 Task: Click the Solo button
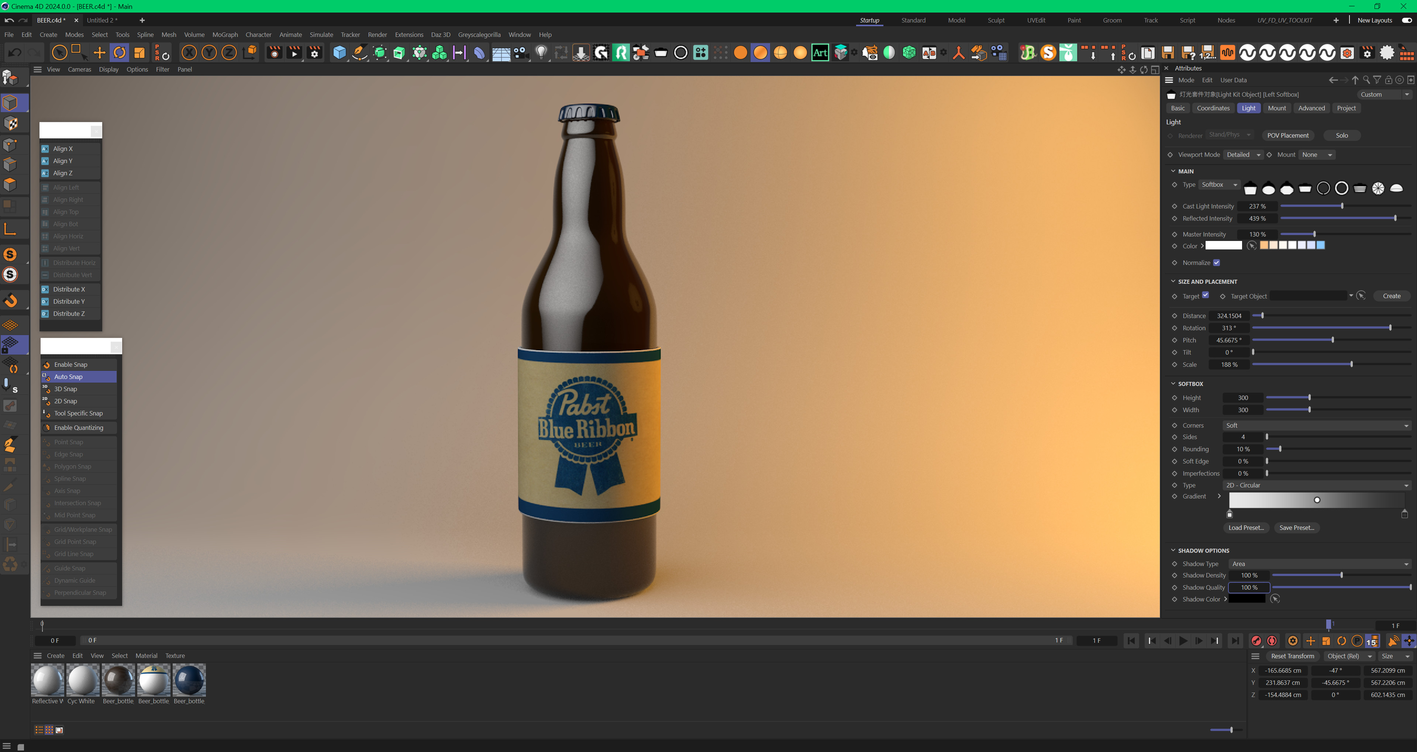point(1342,135)
